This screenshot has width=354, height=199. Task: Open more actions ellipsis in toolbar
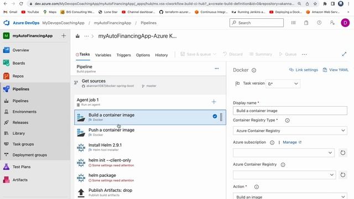[304, 54]
